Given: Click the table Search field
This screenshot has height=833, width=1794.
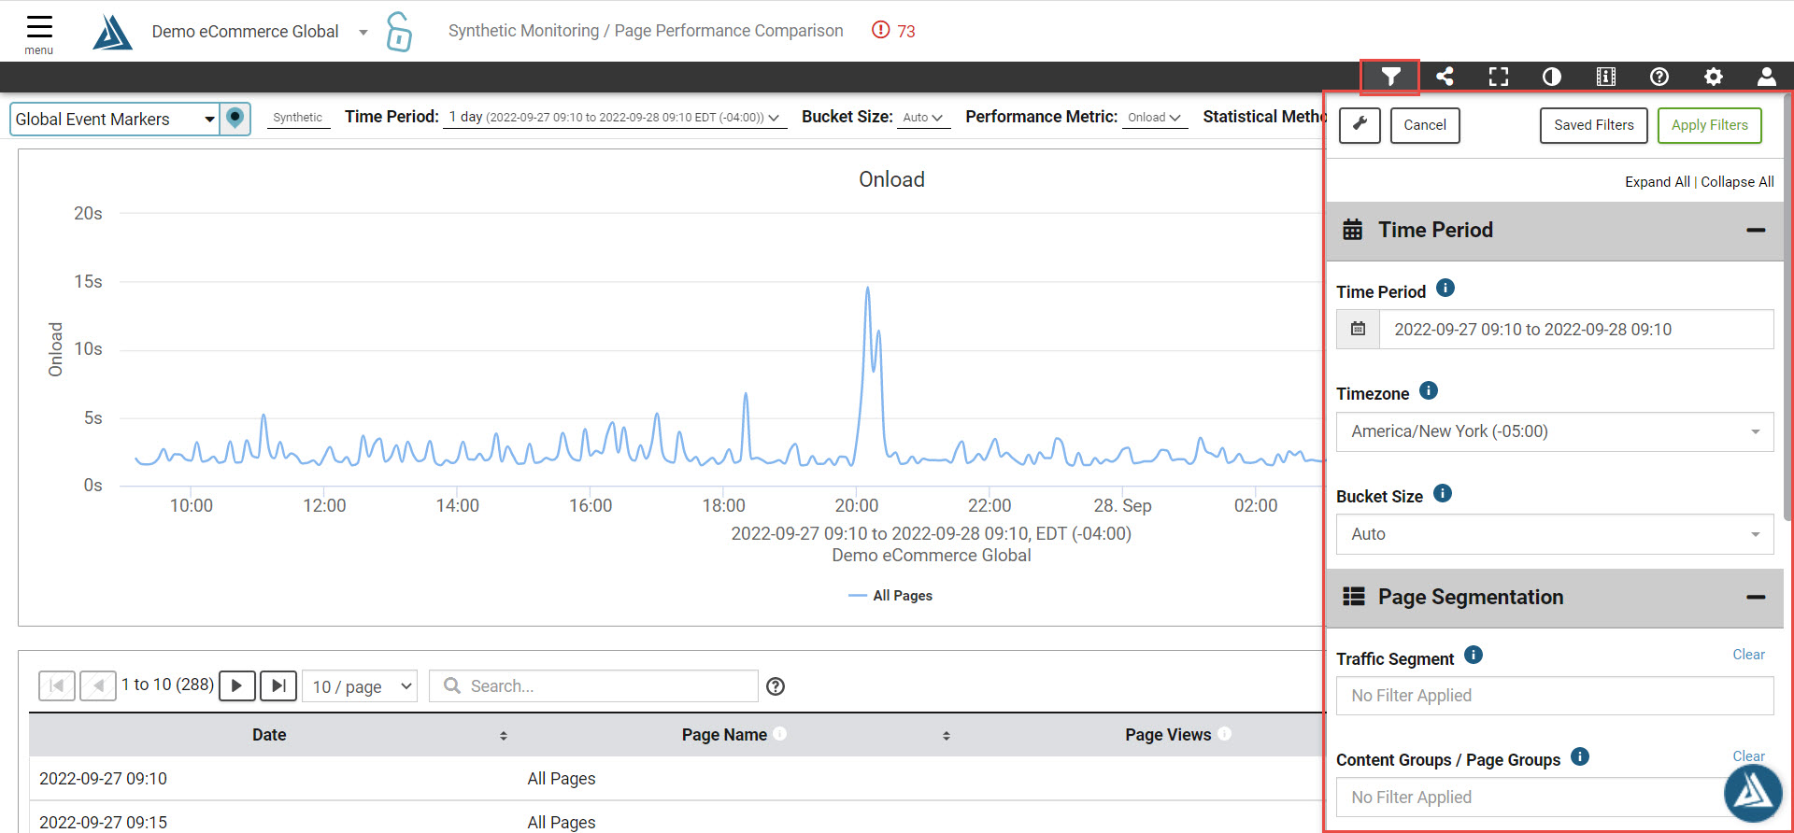Looking at the screenshot, I should pos(593,686).
